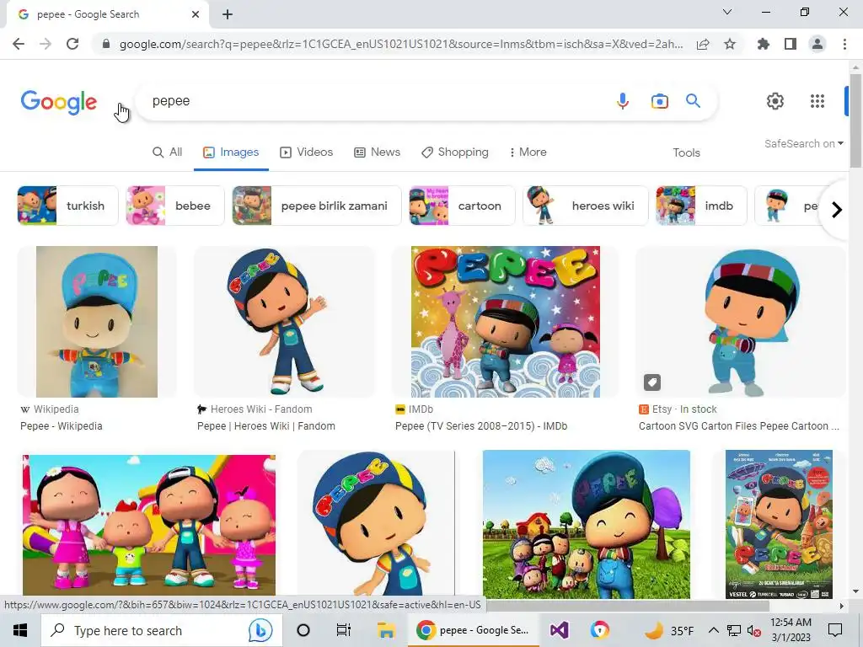This screenshot has width=863, height=647.
Task: Click the shield-ringed Chrome taskbar icon
Action: [x=600, y=630]
